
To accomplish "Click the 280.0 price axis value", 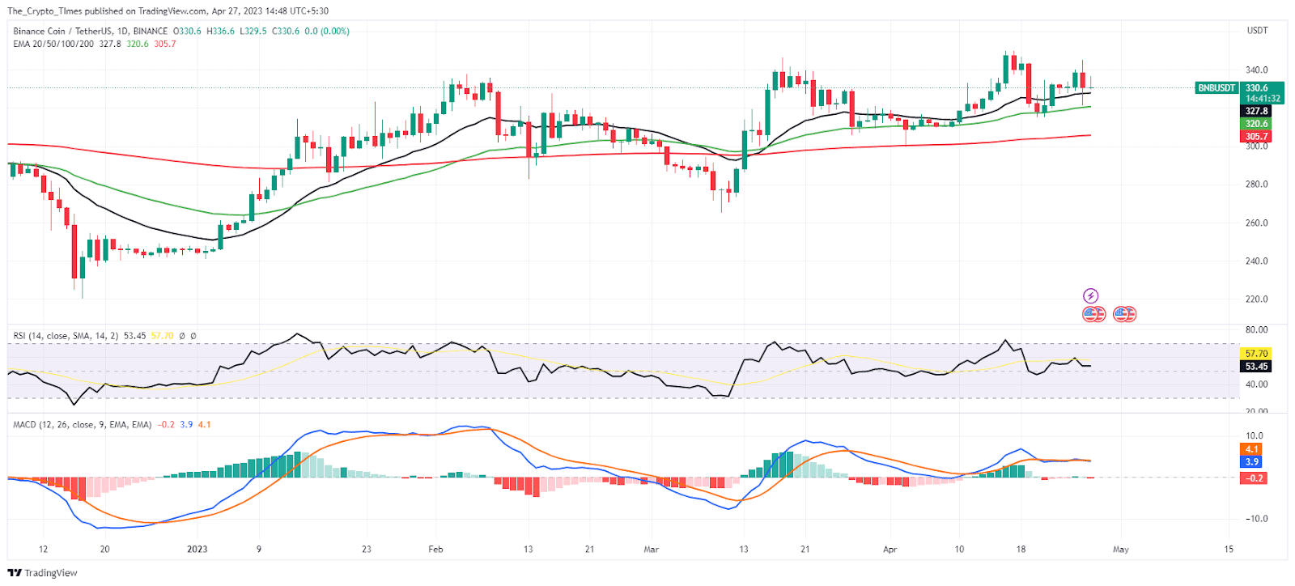I will click(x=1257, y=185).
